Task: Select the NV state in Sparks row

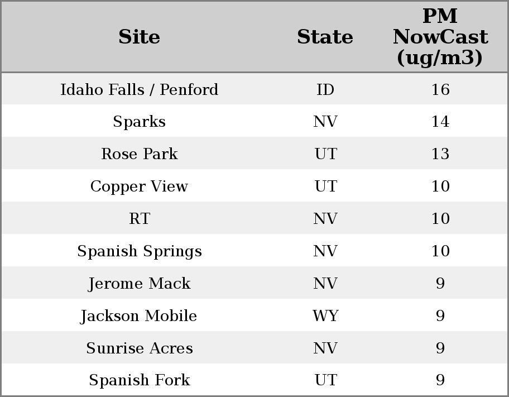Action: point(325,122)
